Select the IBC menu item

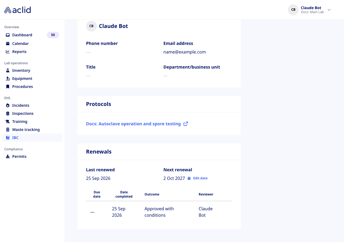pyautogui.click(x=32, y=138)
